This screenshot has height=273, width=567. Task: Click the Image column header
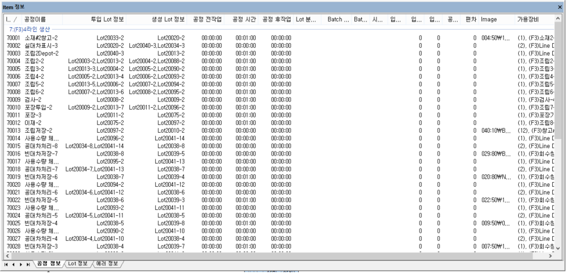pos(489,19)
